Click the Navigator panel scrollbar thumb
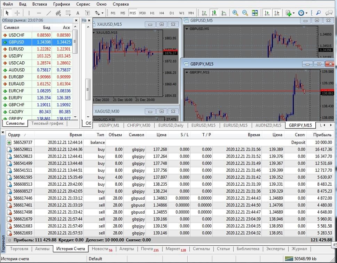Image resolution: width=337 pixels, height=263 pixels. (88, 90)
